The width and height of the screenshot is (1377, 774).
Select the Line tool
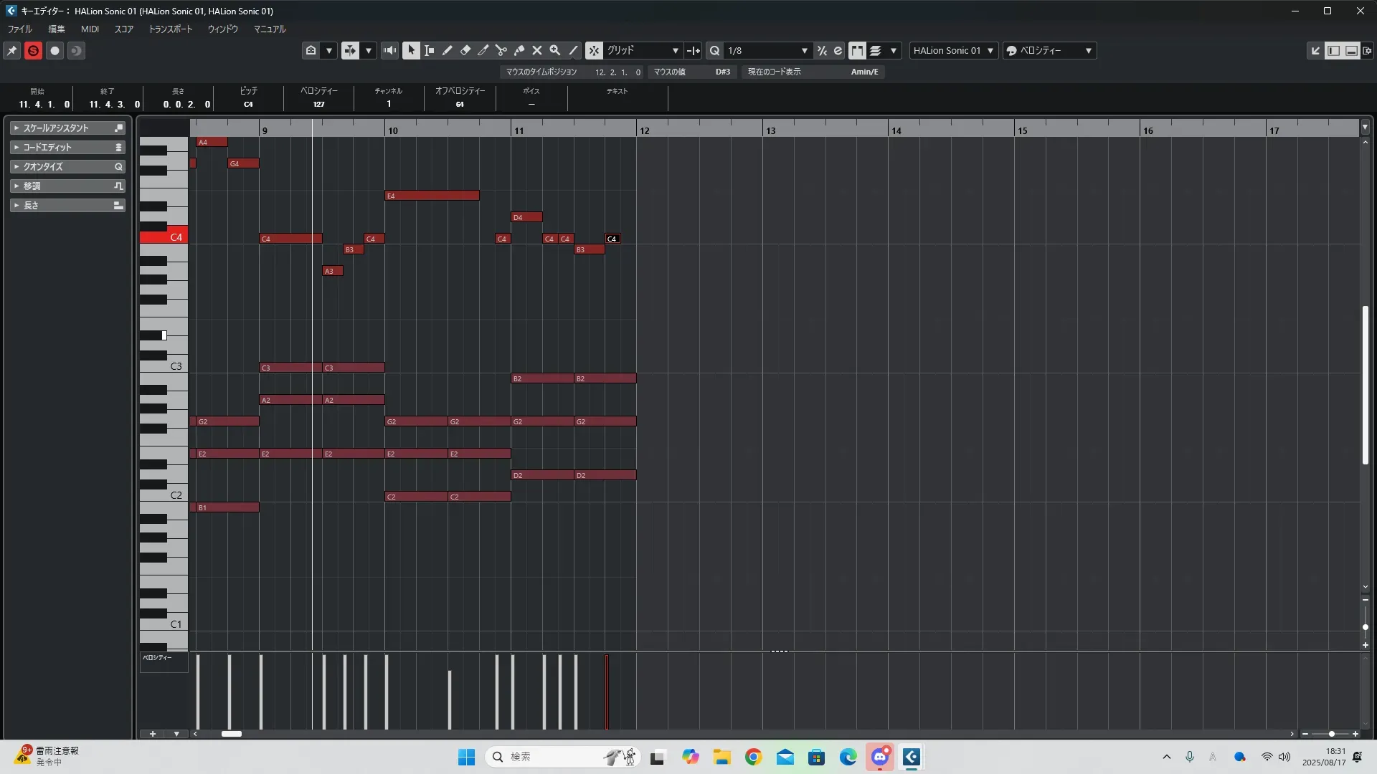pyautogui.click(x=573, y=50)
